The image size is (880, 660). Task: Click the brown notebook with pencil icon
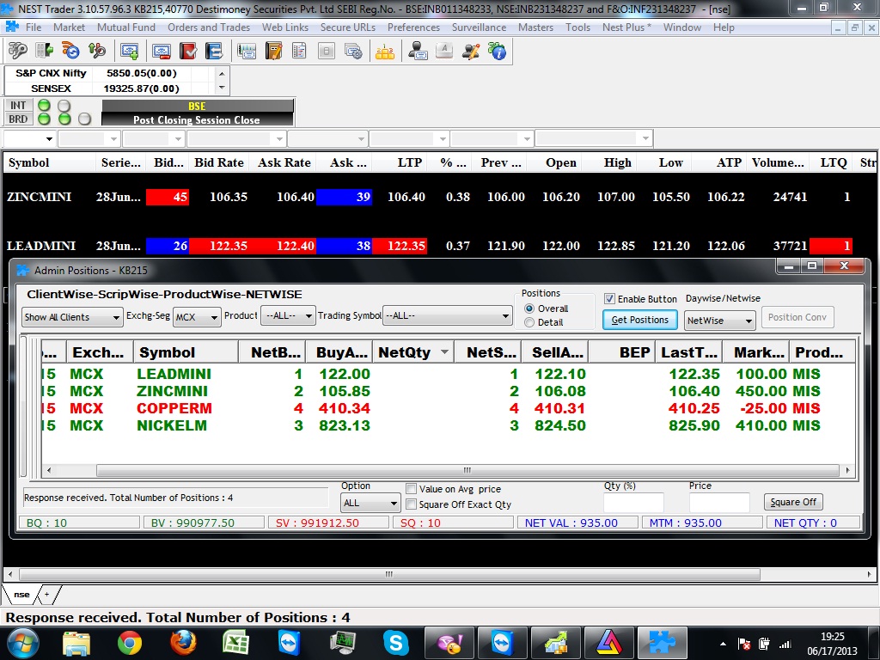pyautogui.click(x=273, y=51)
